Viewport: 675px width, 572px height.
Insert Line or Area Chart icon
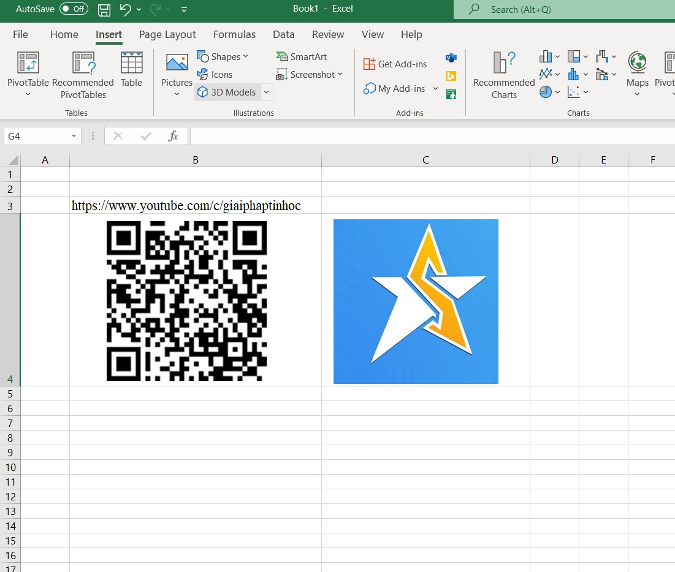tap(546, 74)
